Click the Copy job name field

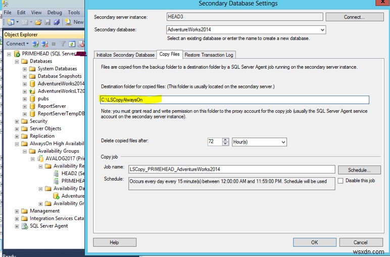tap(231, 169)
